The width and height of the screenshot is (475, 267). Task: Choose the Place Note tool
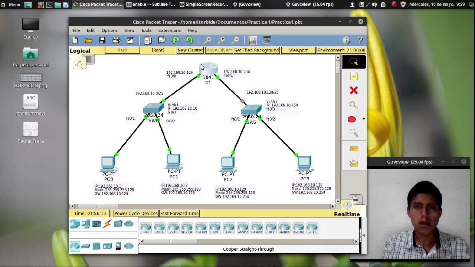354,76
